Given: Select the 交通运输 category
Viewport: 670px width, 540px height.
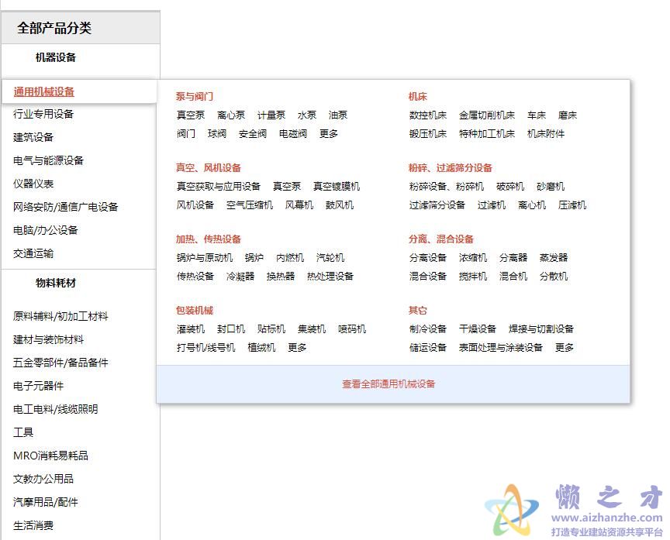Looking at the screenshot, I should [x=33, y=253].
